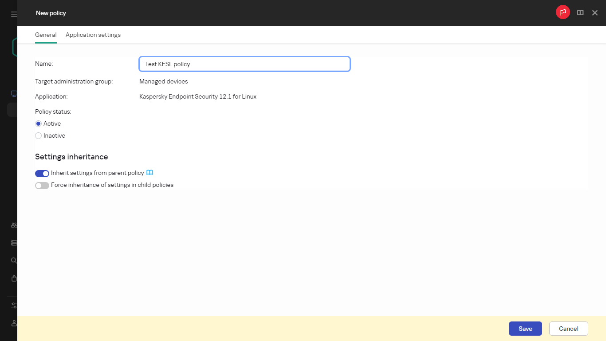Screen dimensions: 606x341
Task: Return to the General tab
Action: tap(46, 35)
